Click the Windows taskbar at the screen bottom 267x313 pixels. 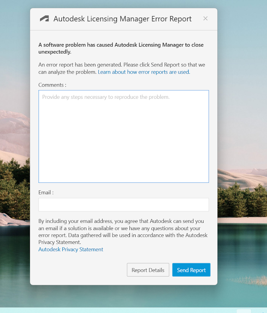click(108, 310)
